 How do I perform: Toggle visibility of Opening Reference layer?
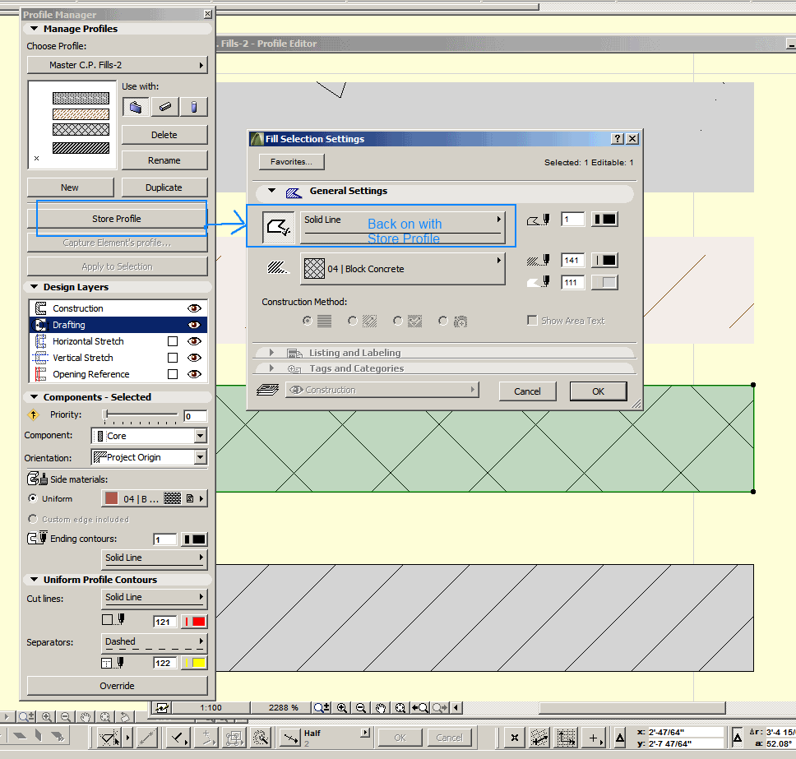point(194,374)
